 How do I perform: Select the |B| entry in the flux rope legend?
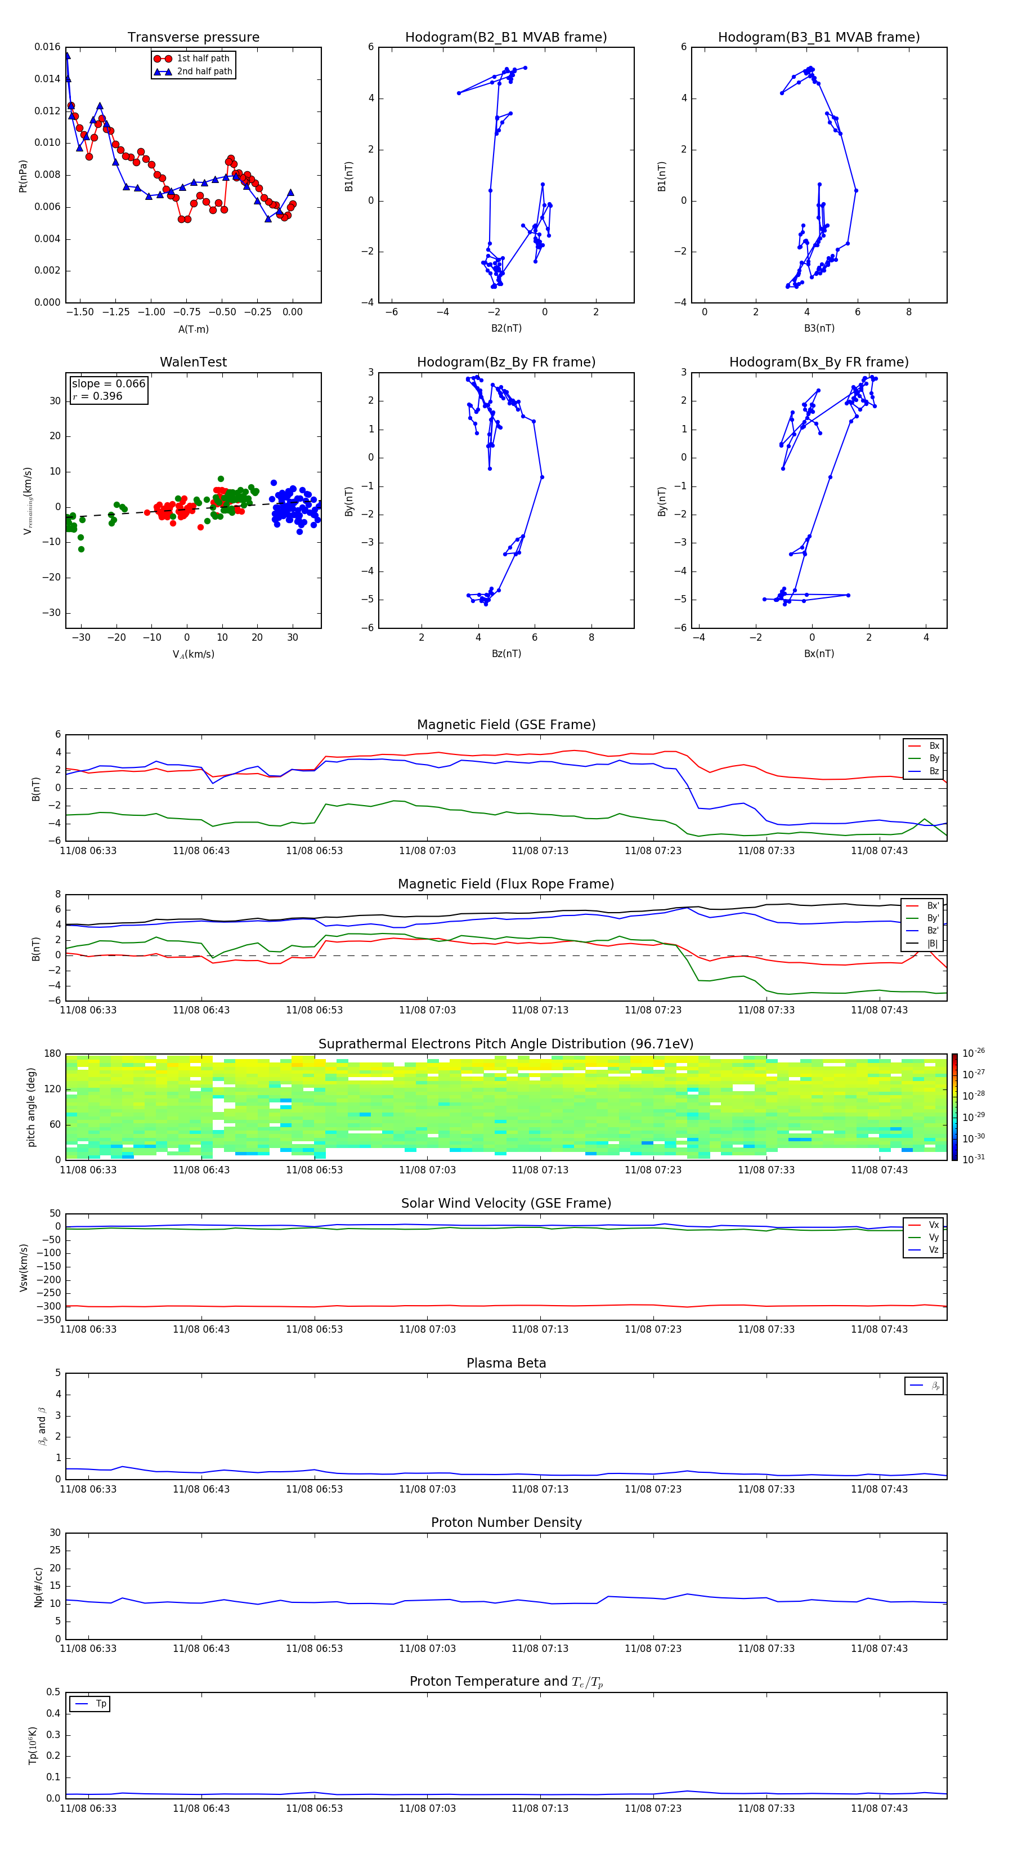pos(923,944)
